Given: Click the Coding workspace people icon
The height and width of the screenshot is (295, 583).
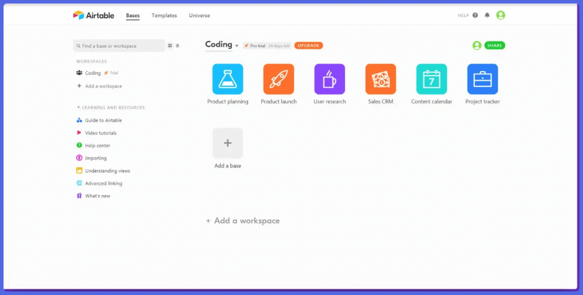Looking at the screenshot, I should click(79, 73).
